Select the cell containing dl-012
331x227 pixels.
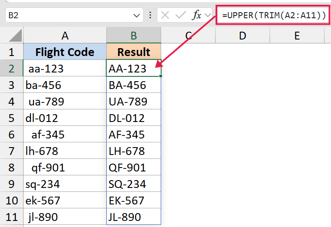coord(65,118)
